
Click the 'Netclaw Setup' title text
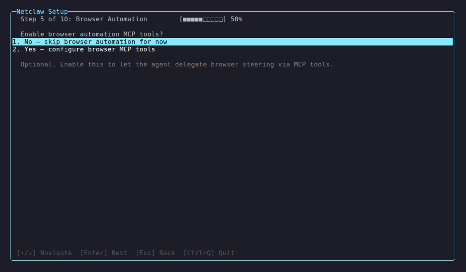[42, 12]
